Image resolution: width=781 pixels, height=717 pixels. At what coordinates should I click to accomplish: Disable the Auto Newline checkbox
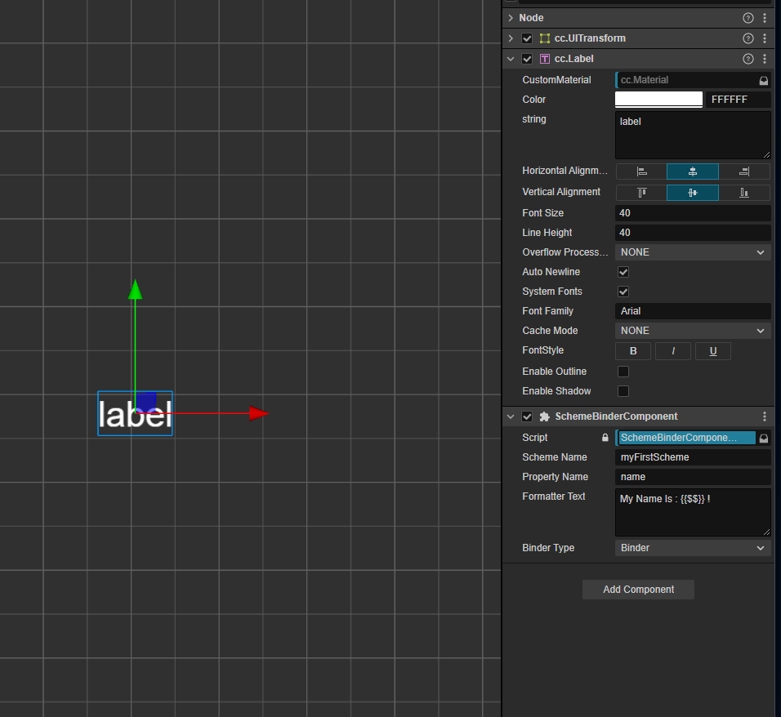(623, 272)
